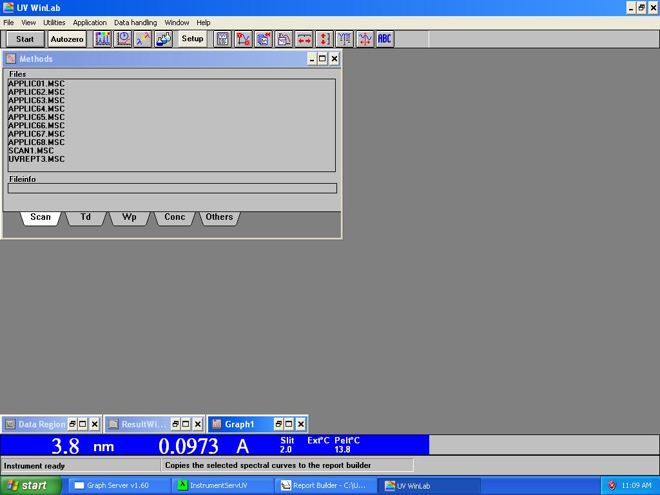Click the delete curve icon with red X
This screenshot has width=660, height=495.
click(242, 39)
